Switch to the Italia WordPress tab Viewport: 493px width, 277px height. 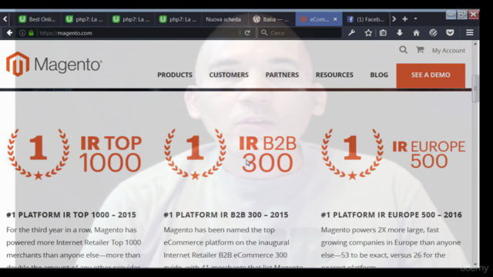[271, 19]
